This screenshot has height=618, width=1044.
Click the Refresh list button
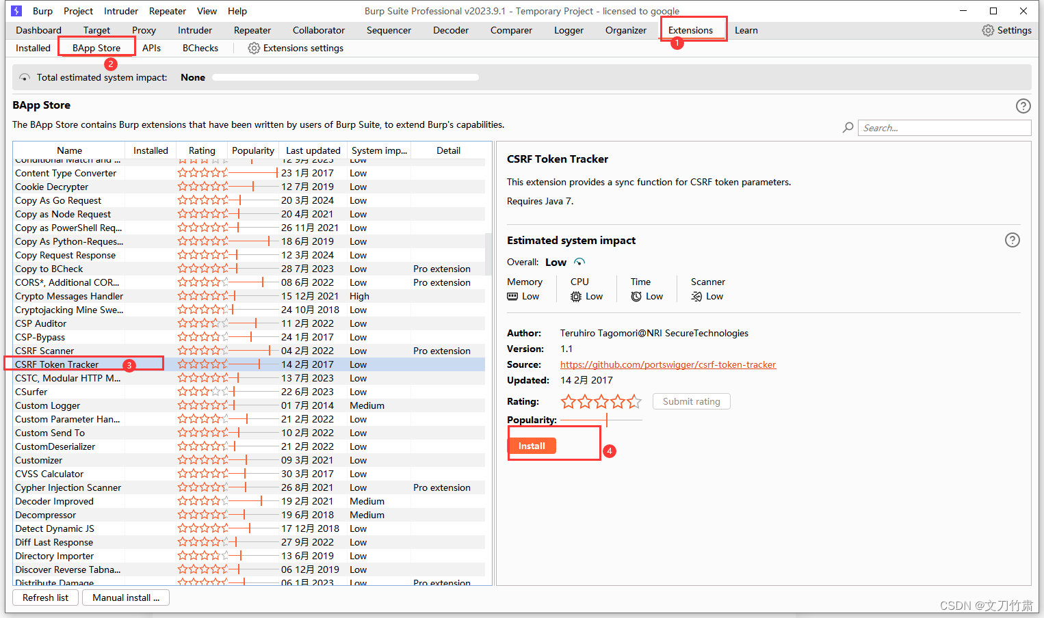(45, 597)
